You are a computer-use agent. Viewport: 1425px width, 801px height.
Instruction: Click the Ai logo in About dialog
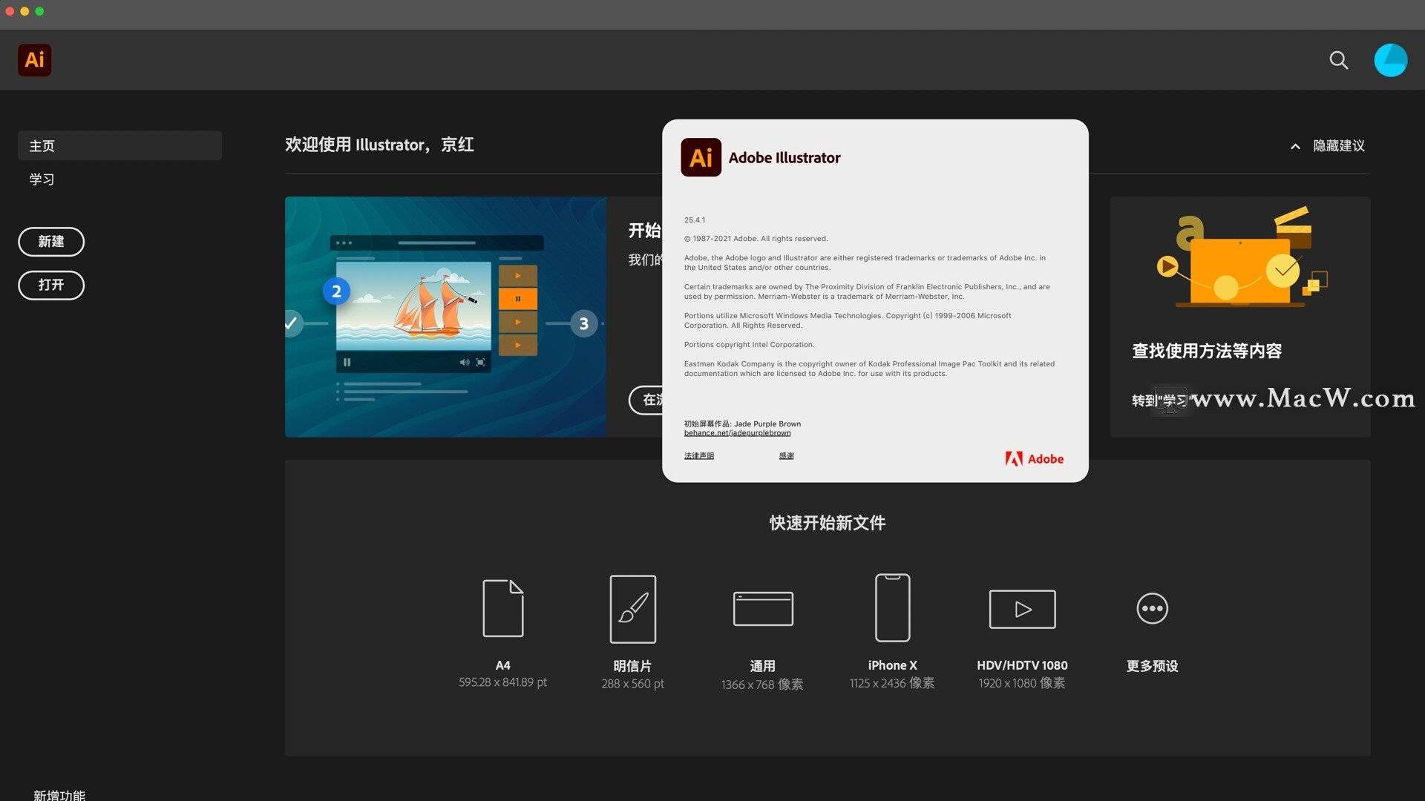[701, 157]
